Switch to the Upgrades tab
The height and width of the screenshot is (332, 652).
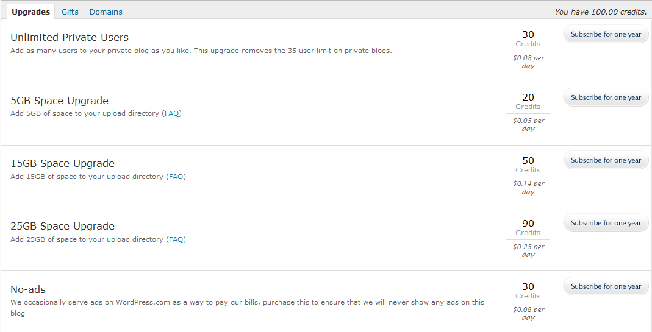tap(30, 12)
